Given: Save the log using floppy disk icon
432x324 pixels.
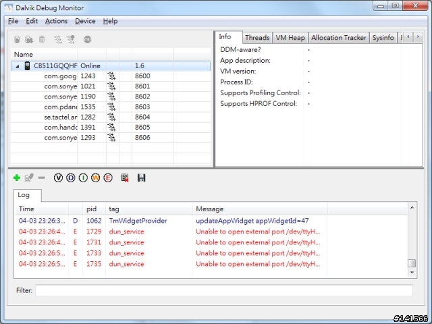Looking at the screenshot, I should coord(141,178).
